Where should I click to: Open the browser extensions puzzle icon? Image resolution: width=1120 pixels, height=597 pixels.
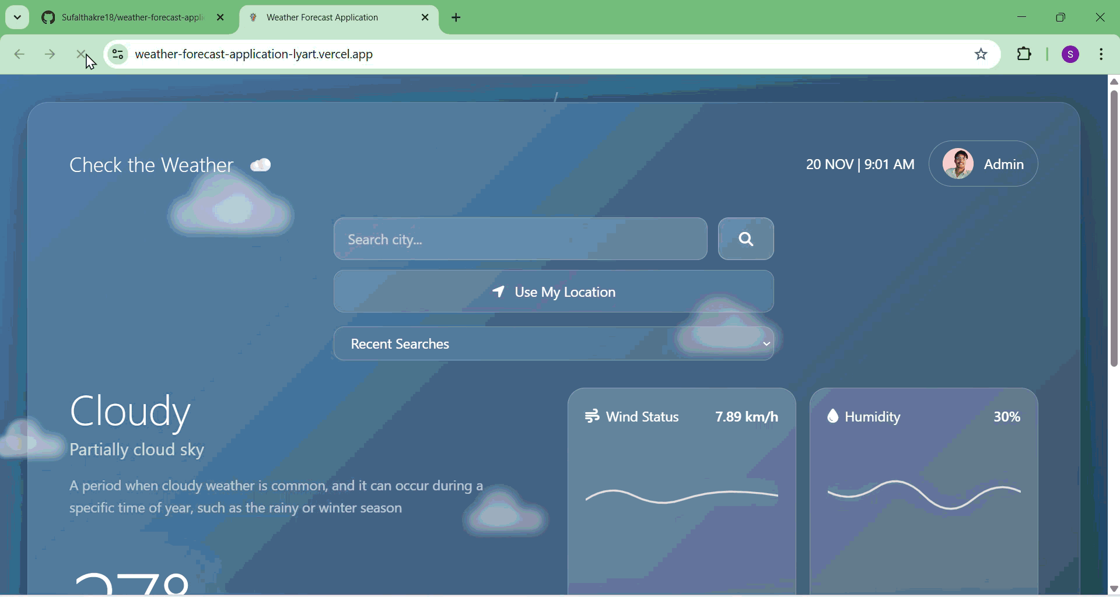(x=1025, y=54)
